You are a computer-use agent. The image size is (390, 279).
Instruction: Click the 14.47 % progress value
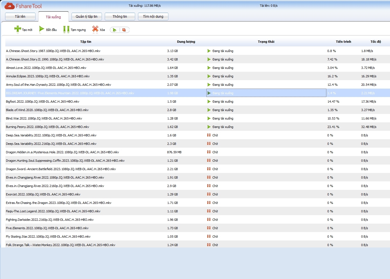(x=333, y=102)
